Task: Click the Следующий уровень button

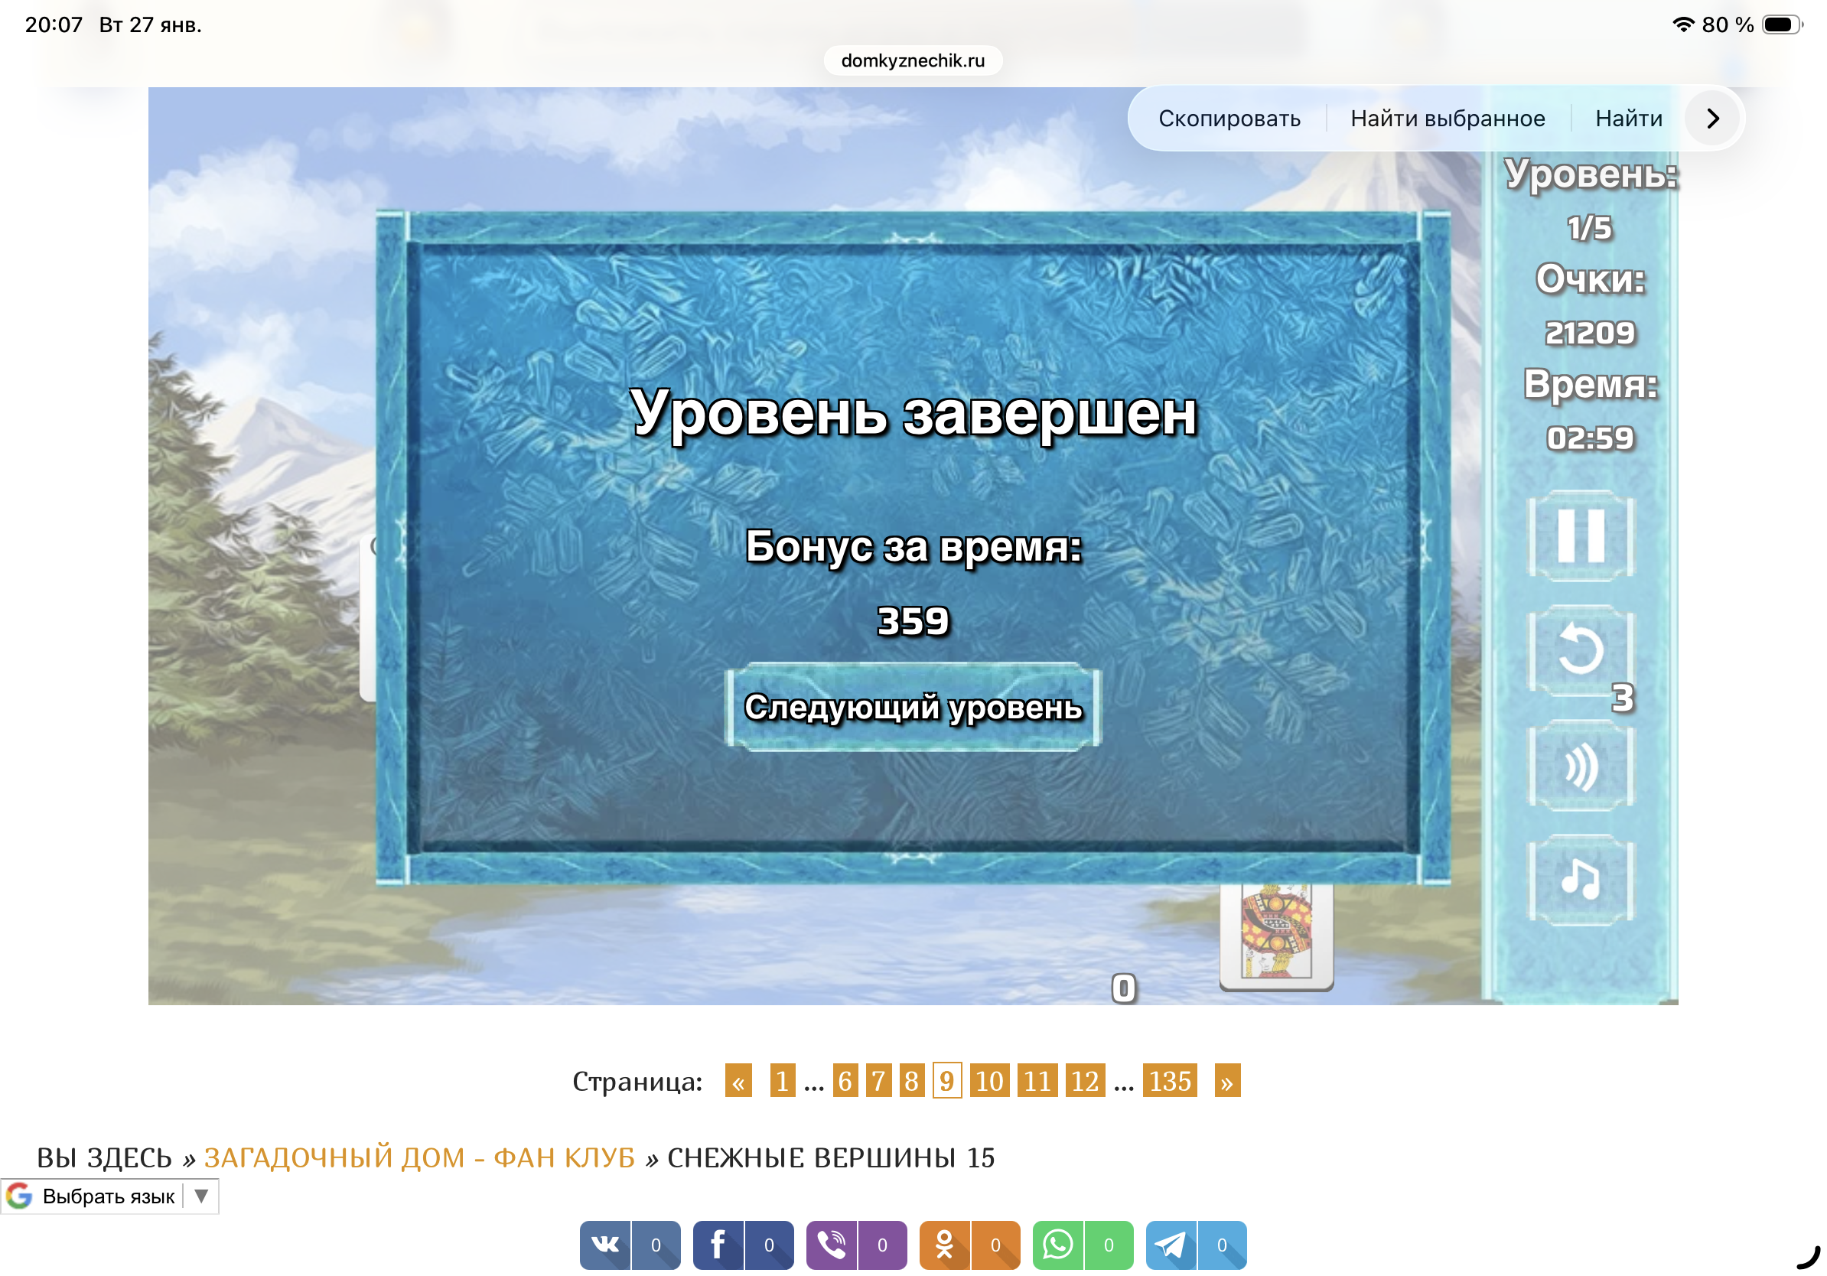Action: point(913,707)
